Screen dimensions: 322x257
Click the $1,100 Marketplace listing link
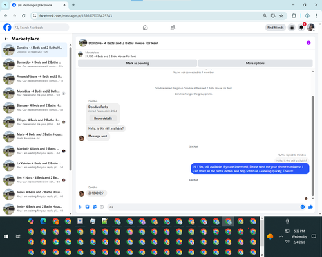click(x=111, y=57)
